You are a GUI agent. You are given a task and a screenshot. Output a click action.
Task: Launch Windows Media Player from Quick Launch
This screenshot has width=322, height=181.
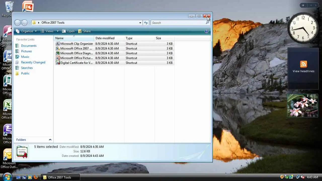click(x=30, y=177)
